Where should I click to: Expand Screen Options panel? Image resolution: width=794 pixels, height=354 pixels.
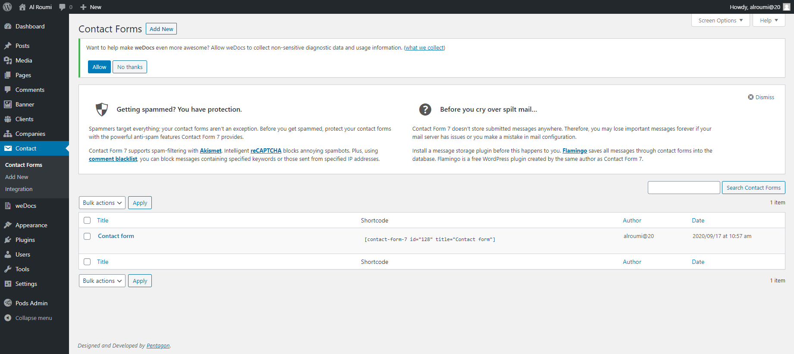[721, 20]
